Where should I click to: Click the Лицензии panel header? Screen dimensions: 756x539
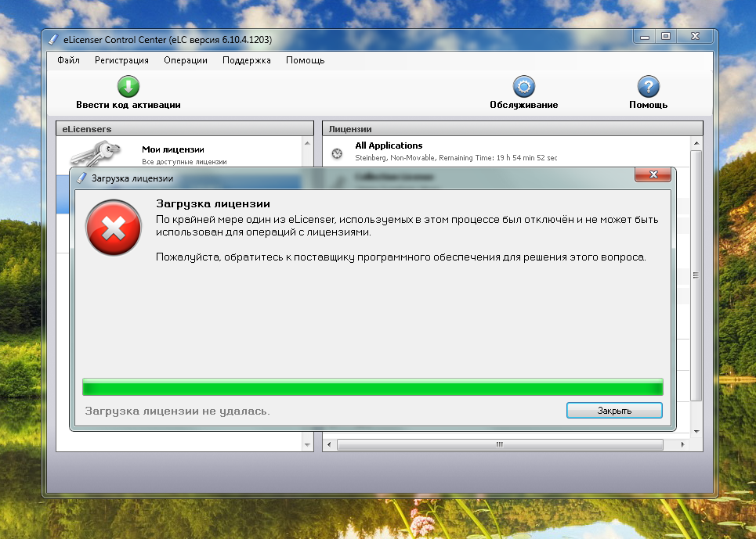pyautogui.click(x=512, y=128)
